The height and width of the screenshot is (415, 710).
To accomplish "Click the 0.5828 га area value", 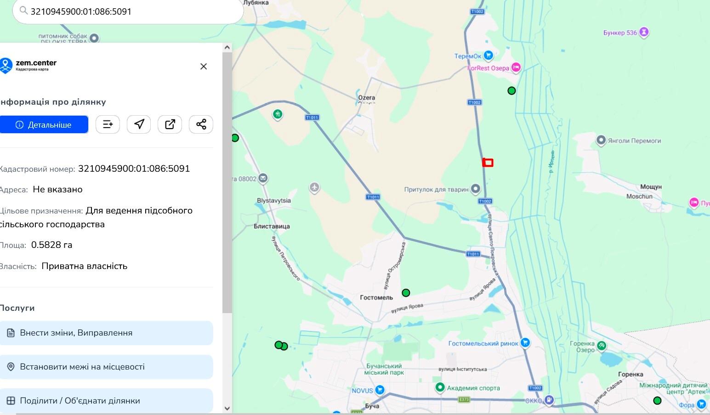I will point(51,245).
